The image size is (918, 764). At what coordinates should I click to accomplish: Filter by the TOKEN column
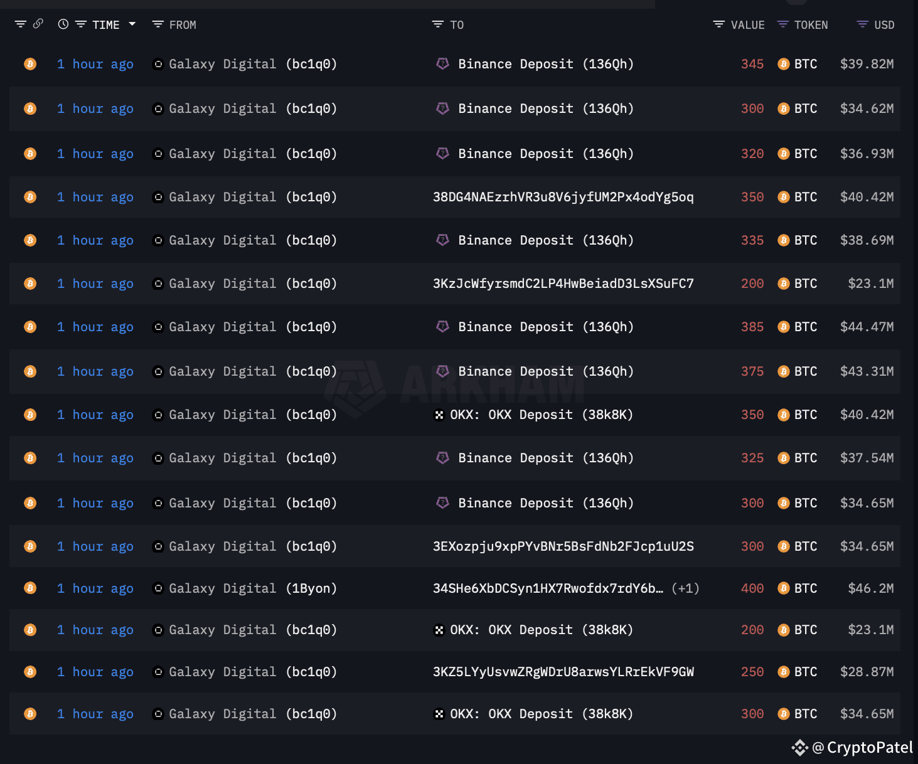tap(783, 24)
